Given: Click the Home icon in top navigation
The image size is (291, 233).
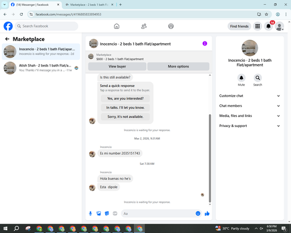Looking at the screenshot, I should click(x=116, y=26).
